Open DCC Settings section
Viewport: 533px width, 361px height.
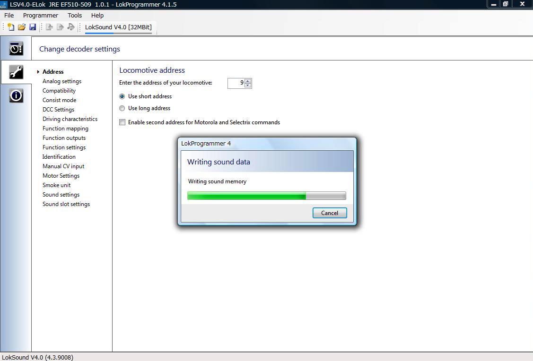[x=59, y=110]
